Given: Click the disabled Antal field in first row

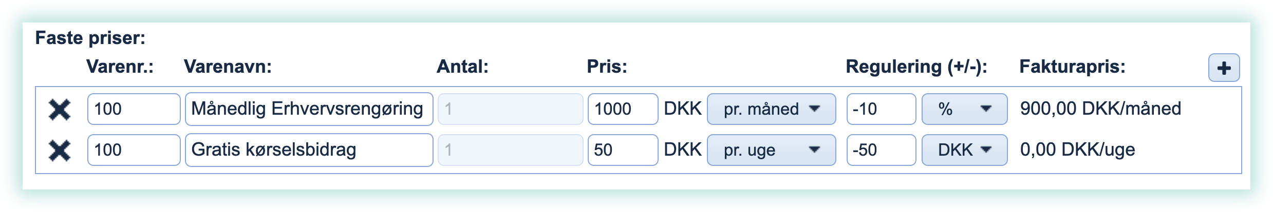Looking at the screenshot, I should tap(510, 109).
